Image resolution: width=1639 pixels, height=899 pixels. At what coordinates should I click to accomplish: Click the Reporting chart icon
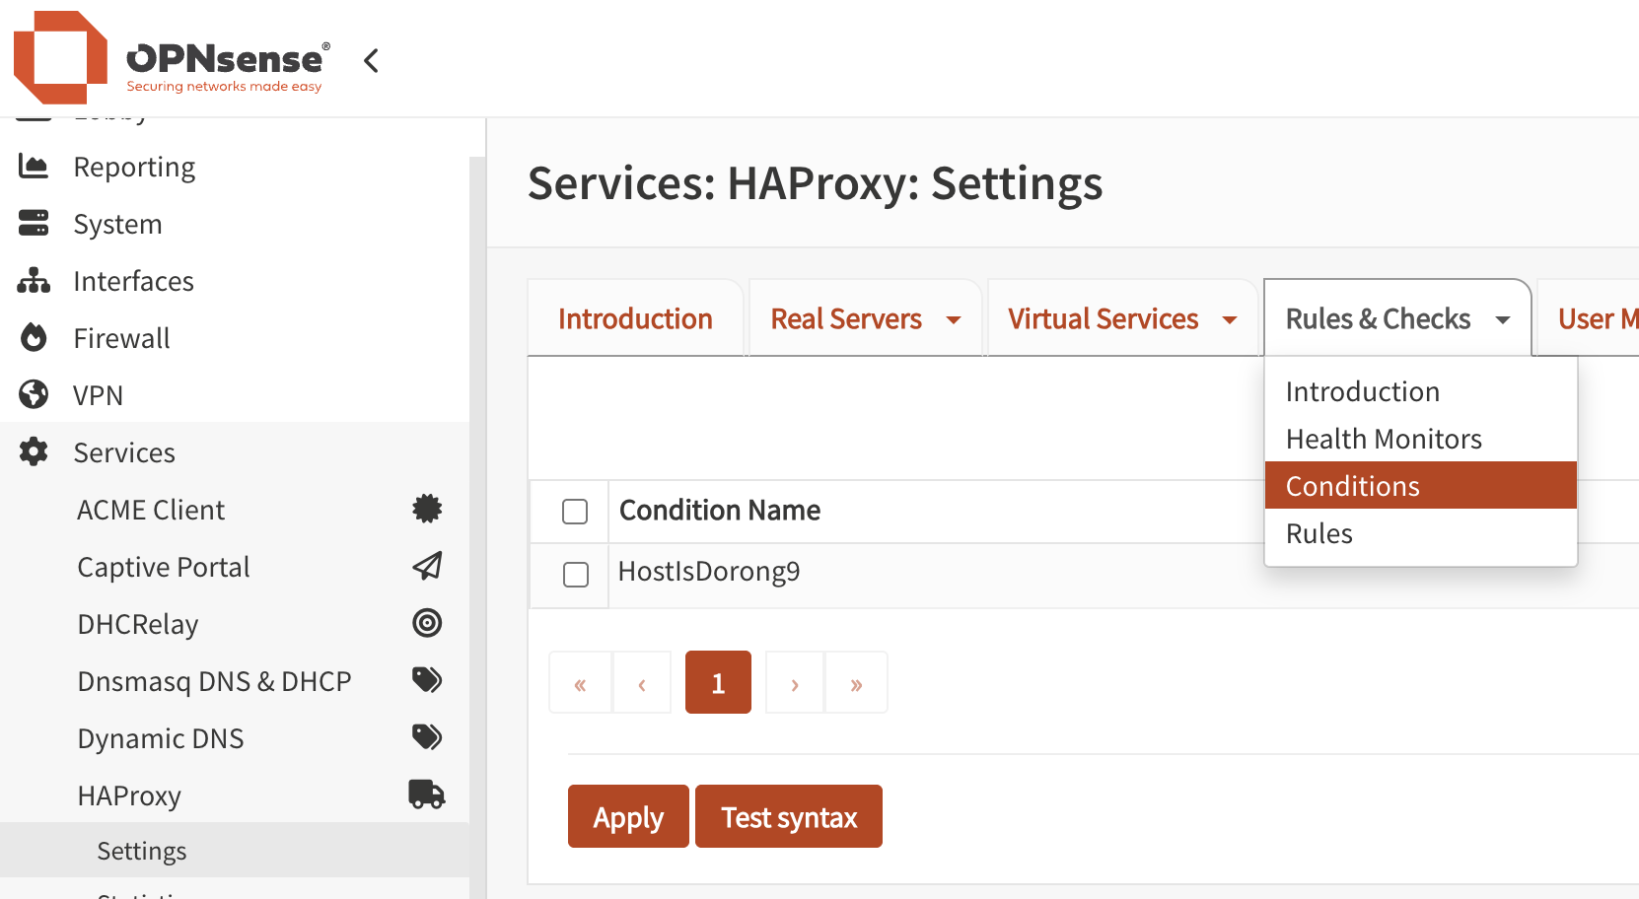pyautogui.click(x=34, y=167)
